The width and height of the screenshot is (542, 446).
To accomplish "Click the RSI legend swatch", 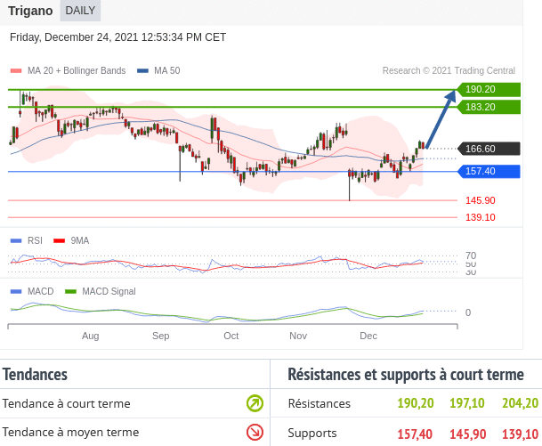I will [16, 240].
